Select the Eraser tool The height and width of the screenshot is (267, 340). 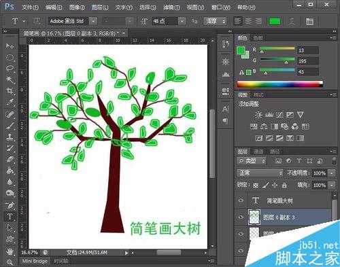point(10,159)
